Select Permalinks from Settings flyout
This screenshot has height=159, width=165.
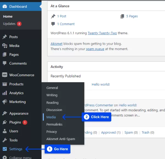[54, 124]
